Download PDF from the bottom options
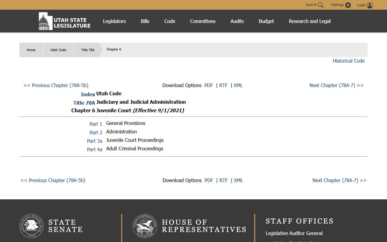This screenshot has height=242, width=387. pos(209,180)
